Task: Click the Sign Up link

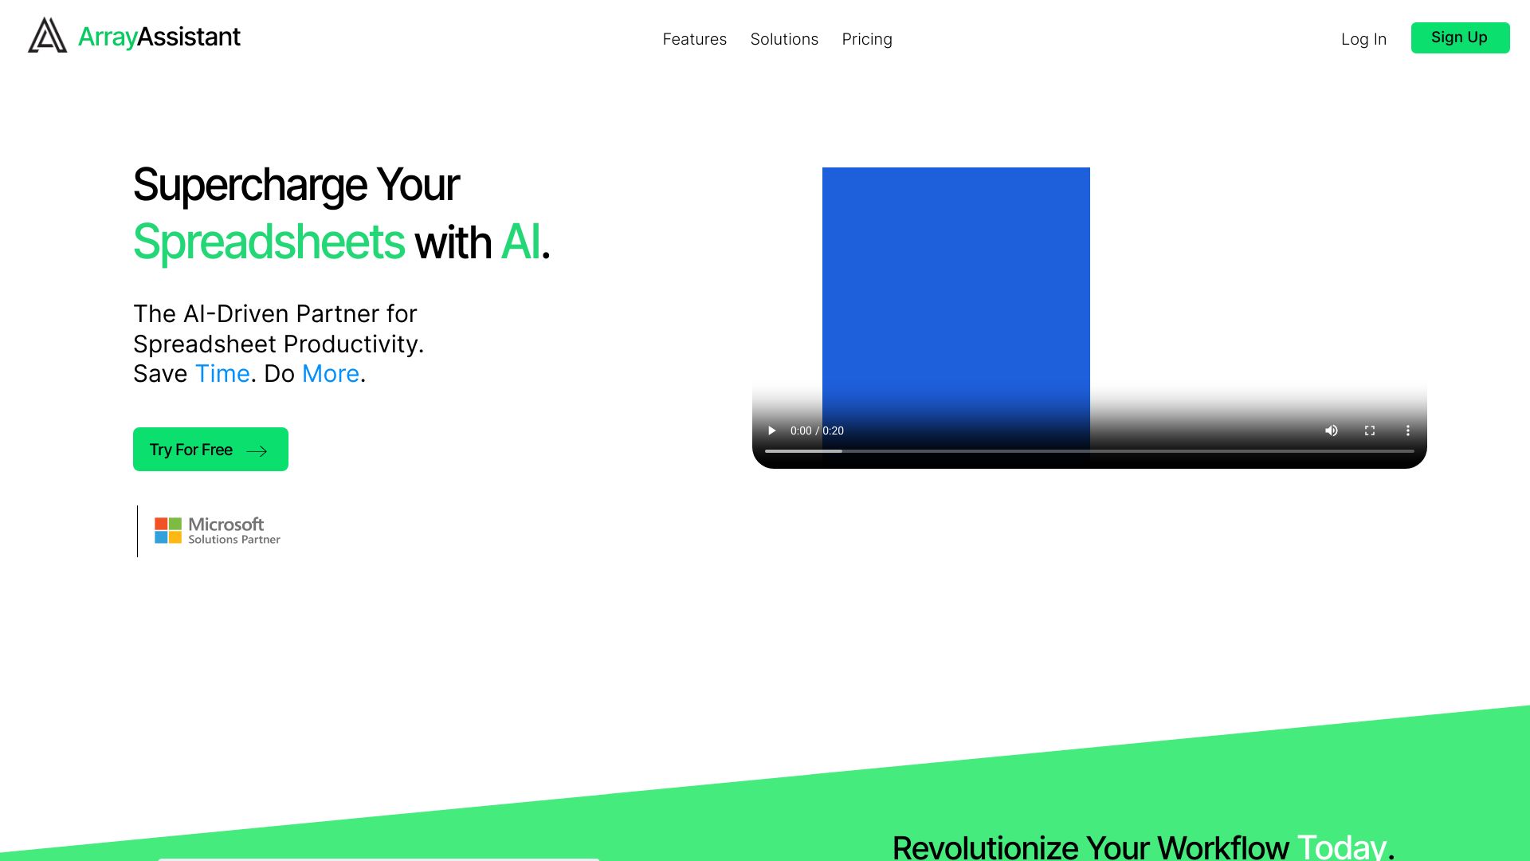Action: 1458,37
